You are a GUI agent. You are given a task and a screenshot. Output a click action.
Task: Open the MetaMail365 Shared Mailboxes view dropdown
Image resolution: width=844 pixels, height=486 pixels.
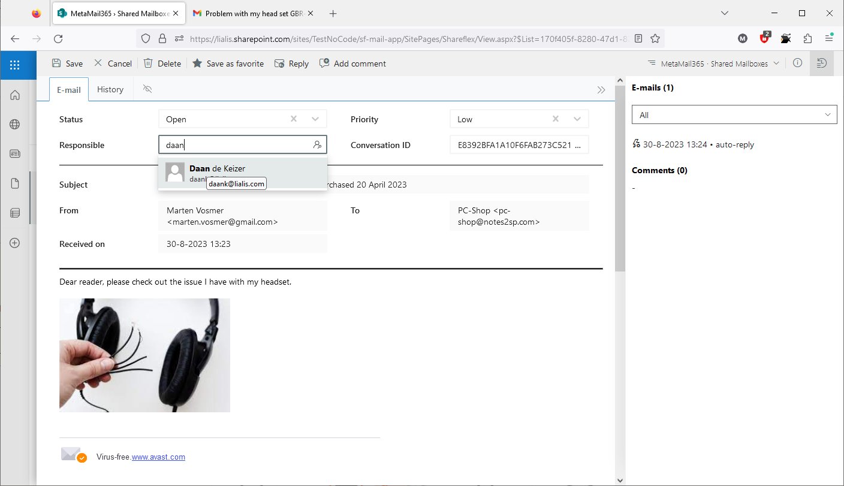(x=713, y=64)
